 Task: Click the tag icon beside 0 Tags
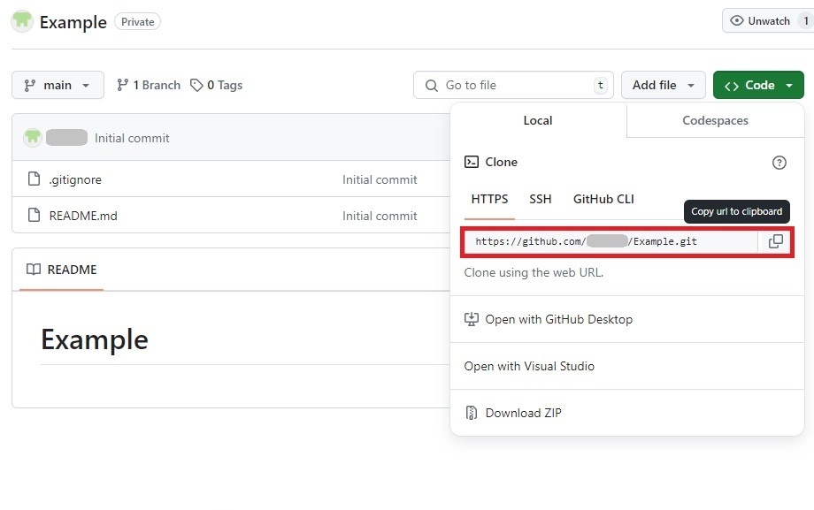click(196, 85)
